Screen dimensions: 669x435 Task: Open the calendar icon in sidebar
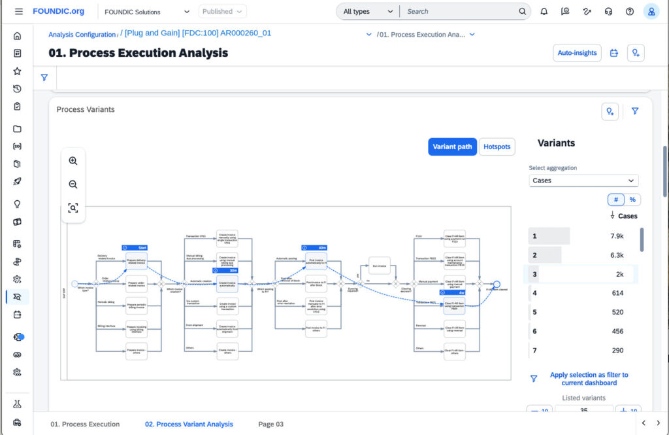point(17,315)
